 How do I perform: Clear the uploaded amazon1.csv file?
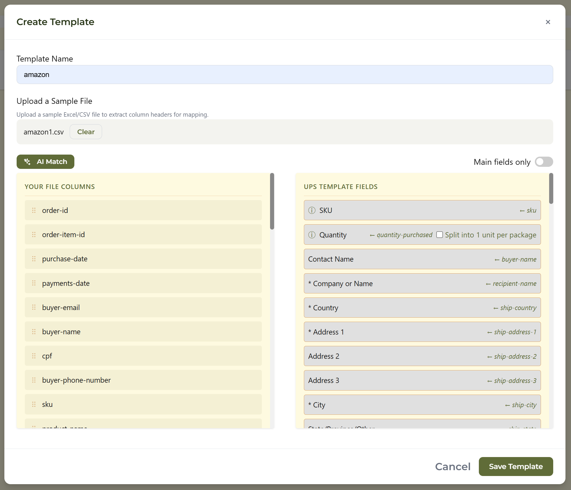click(85, 132)
